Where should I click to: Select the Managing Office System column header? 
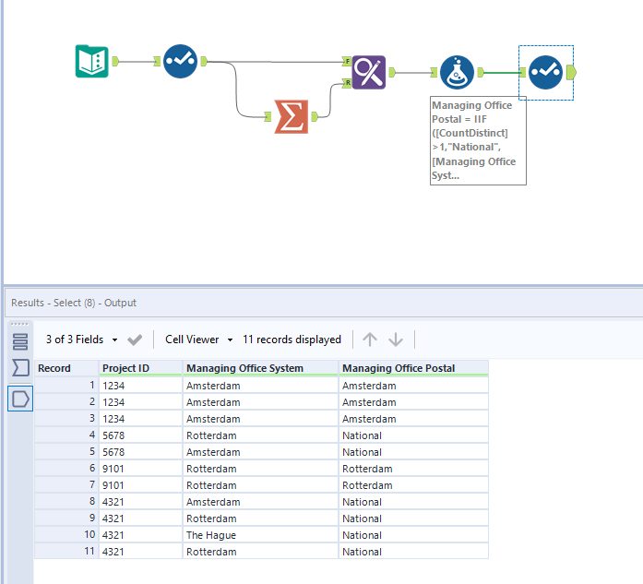point(260,368)
